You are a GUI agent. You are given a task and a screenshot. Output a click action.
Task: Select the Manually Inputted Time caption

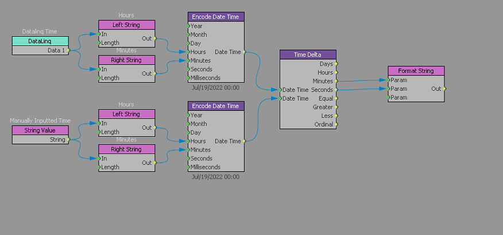(40, 121)
